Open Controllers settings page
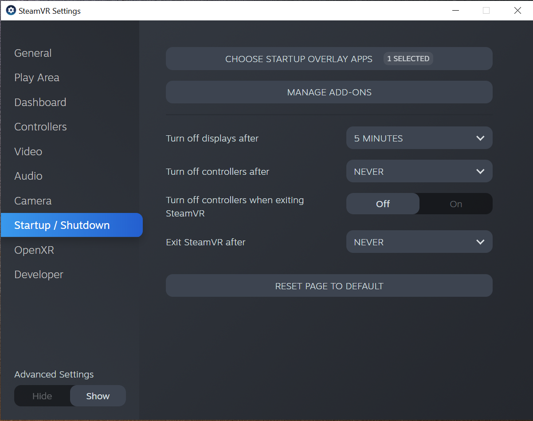This screenshot has width=533, height=421. (x=40, y=127)
